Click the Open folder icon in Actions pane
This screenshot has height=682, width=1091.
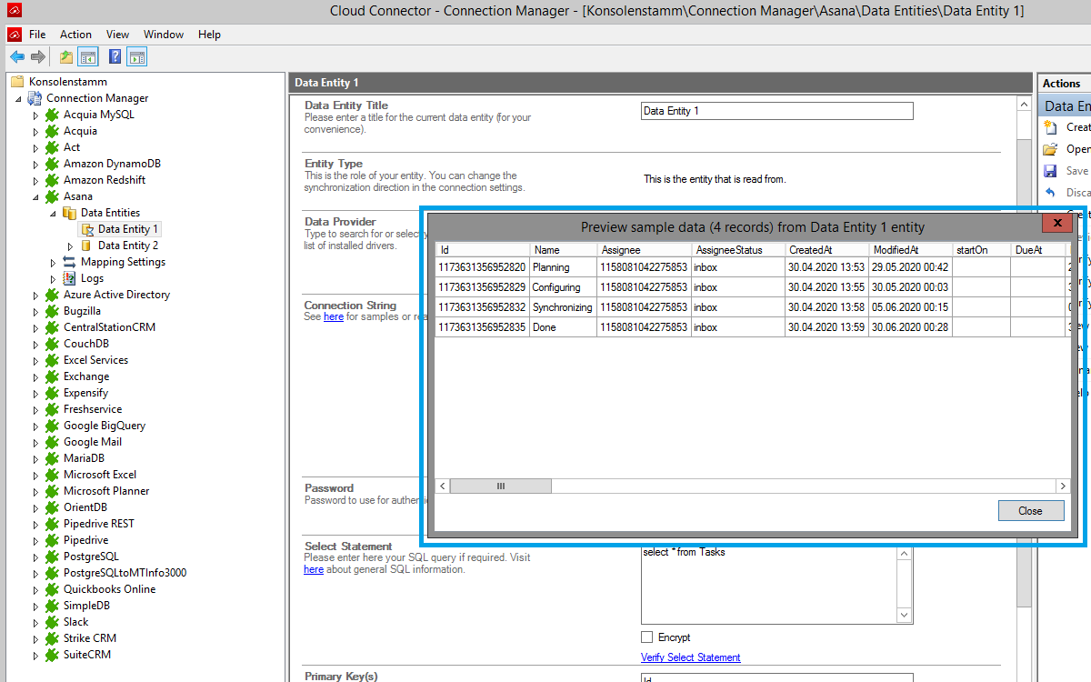tap(1051, 149)
